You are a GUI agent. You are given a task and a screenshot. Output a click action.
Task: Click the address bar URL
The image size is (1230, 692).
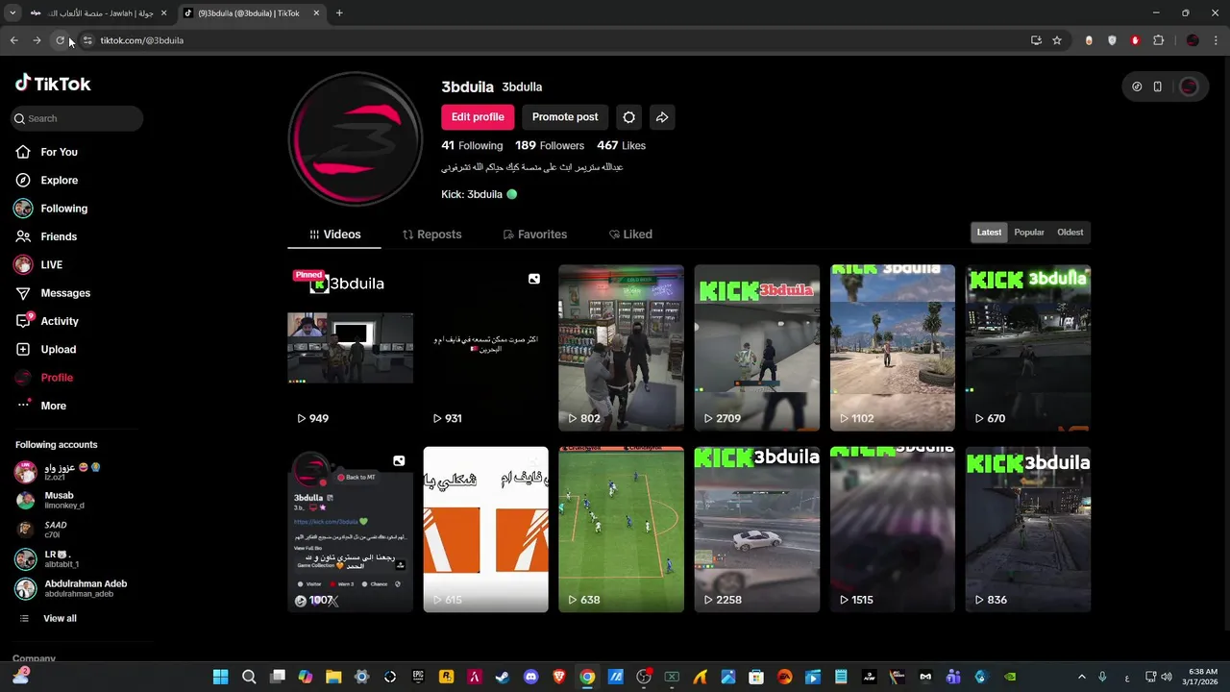(x=142, y=40)
